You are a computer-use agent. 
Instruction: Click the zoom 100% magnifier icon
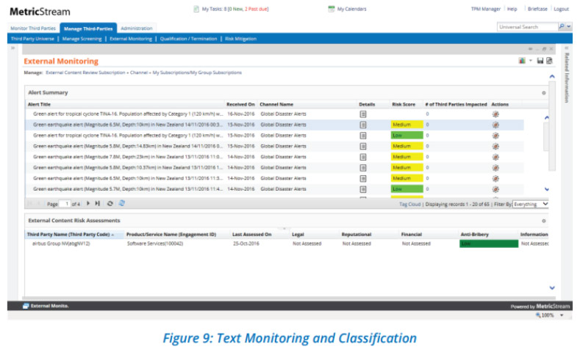(x=538, y=315)
